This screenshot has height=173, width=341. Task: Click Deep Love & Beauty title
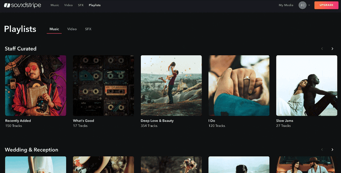(x=157, y=120)
